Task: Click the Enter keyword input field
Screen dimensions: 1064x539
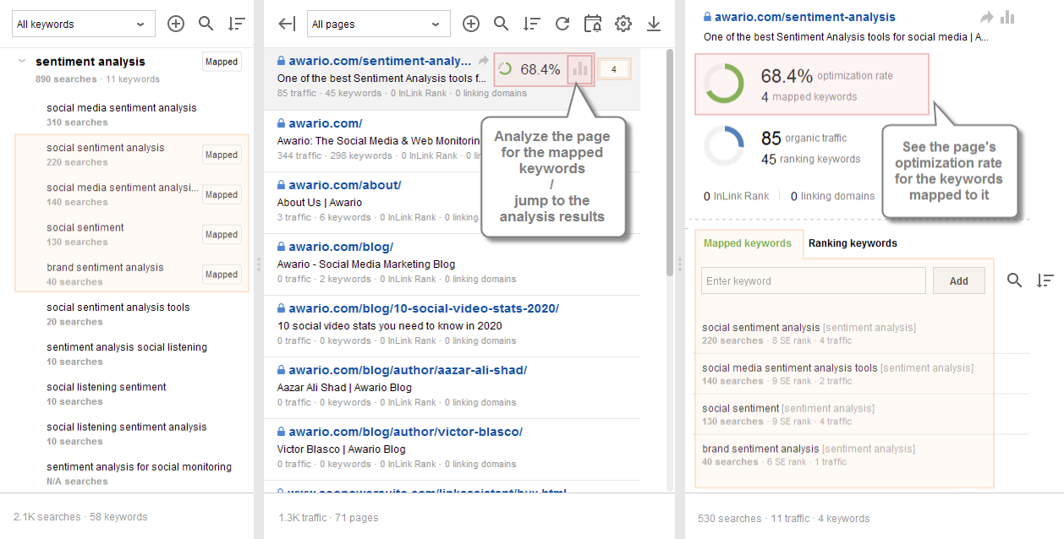Action: point(814,281)
